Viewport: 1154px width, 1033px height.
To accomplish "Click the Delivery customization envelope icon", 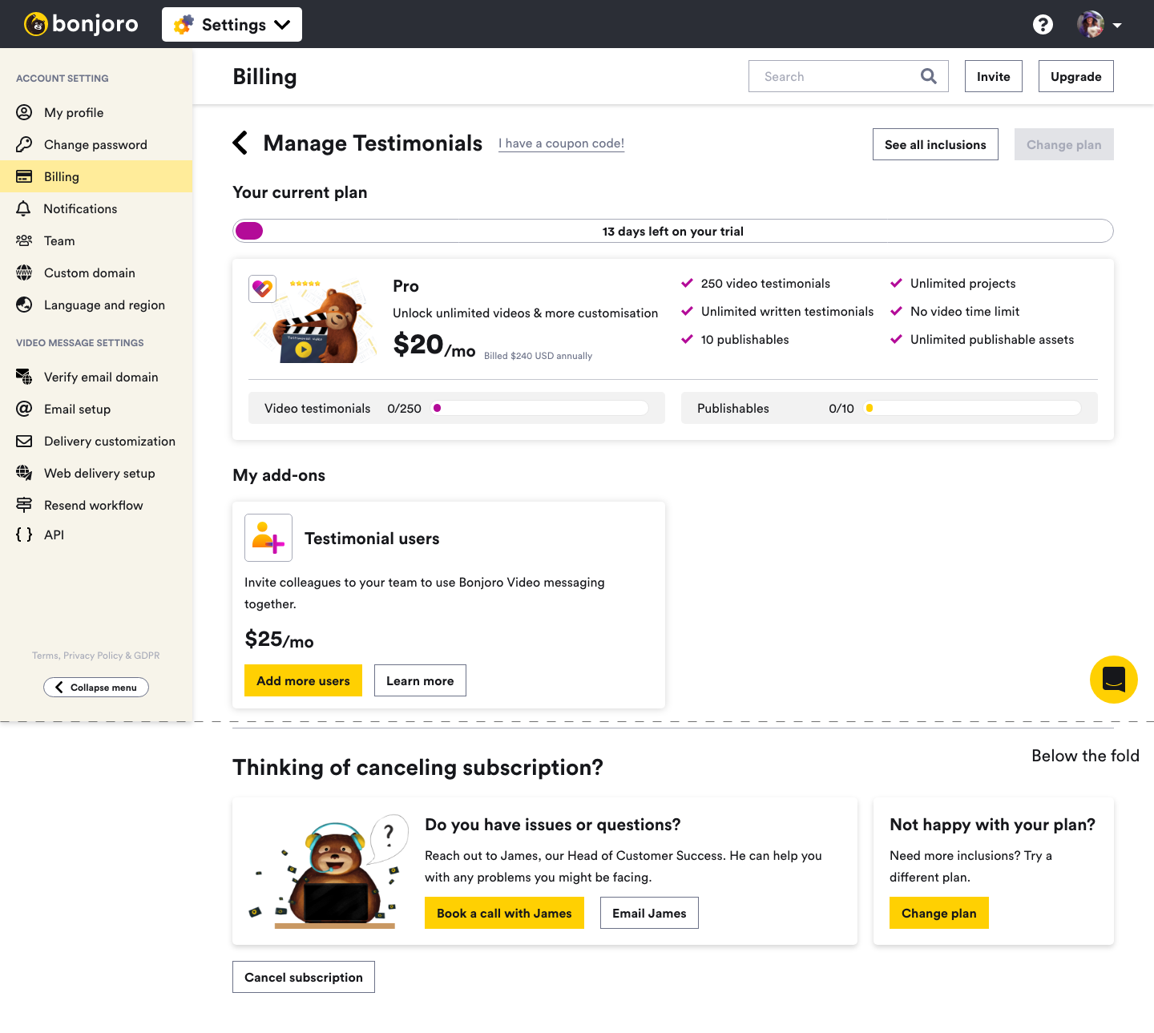I will [24, 441].
